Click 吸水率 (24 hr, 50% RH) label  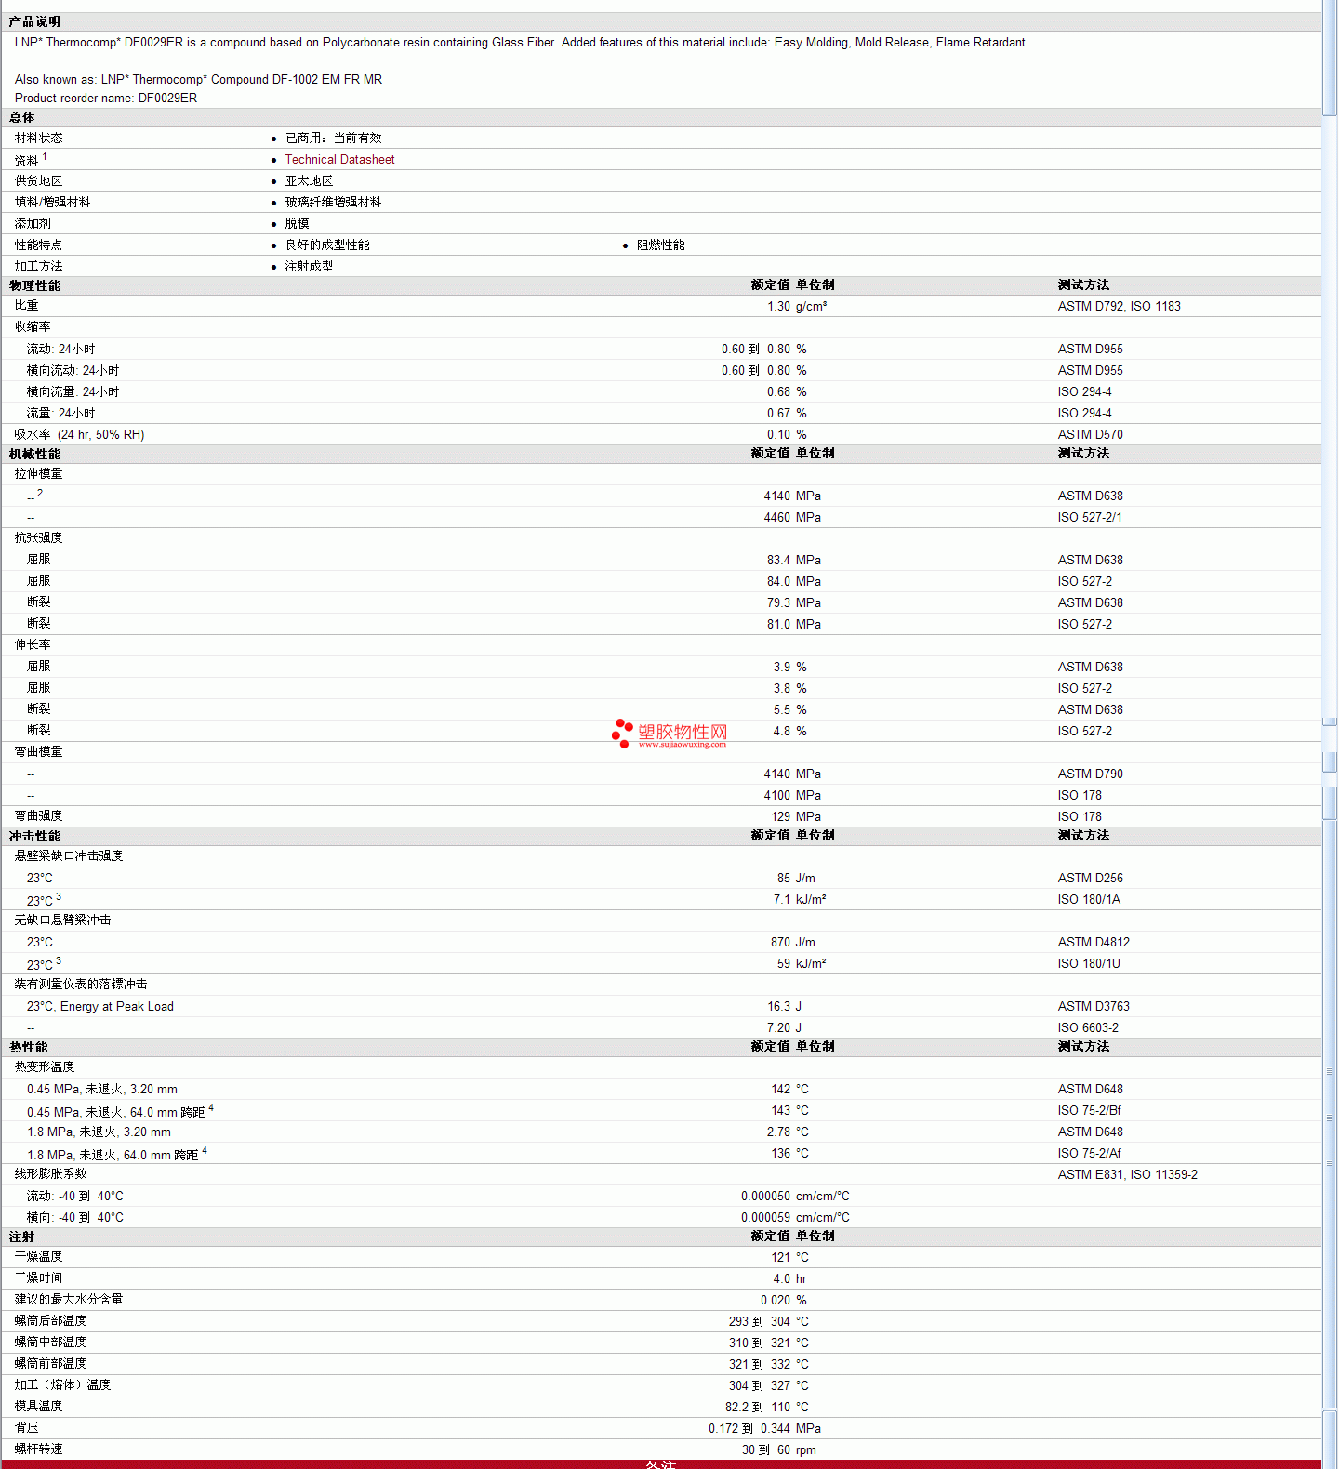79,434
